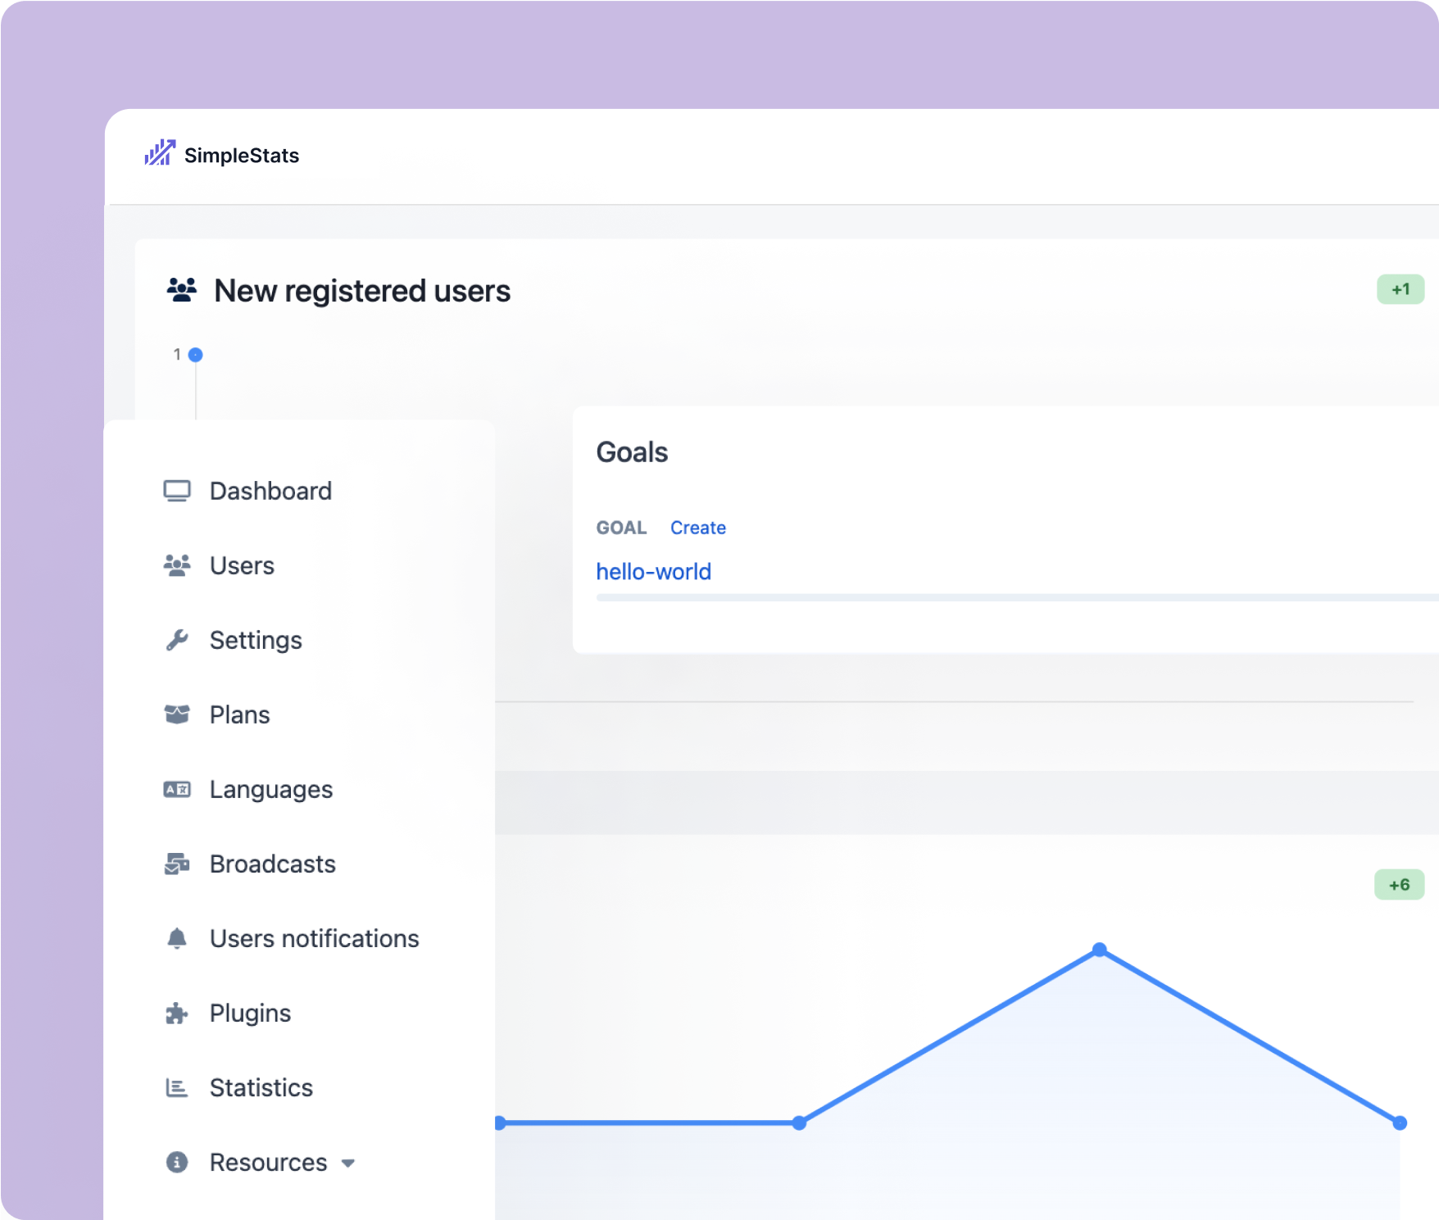Click the SimpleStats logo icon
This screenshot has height=1220, width=1439.
point(160,153)
